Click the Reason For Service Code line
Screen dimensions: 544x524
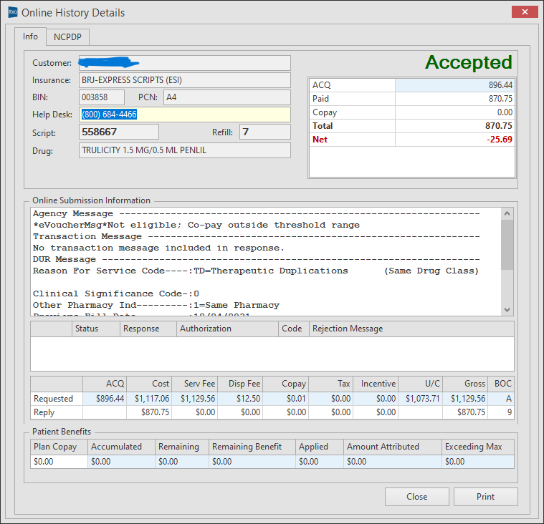point(256,271)
